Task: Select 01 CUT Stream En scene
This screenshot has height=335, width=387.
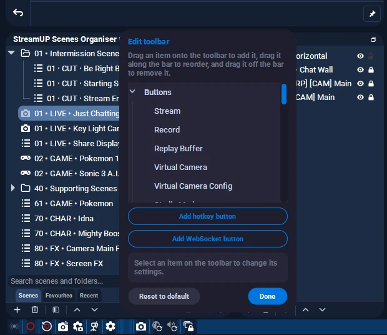Action: pos(76,98)
